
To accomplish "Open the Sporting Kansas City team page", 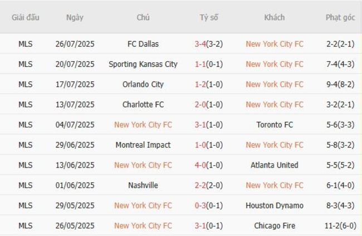I will point(143,64).
